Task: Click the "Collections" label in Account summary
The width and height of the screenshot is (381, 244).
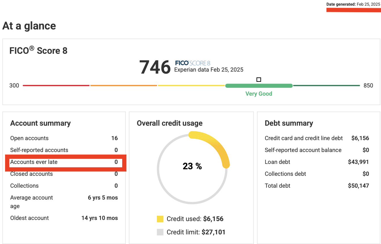Action: [x=24, y=186]
